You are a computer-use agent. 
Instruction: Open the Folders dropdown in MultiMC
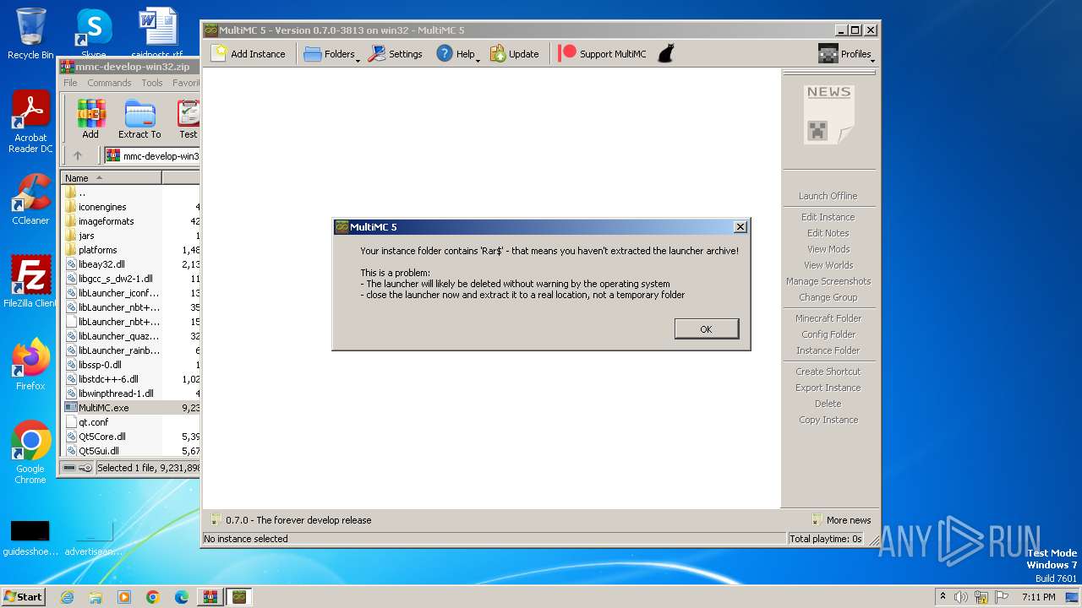[331, 54]
